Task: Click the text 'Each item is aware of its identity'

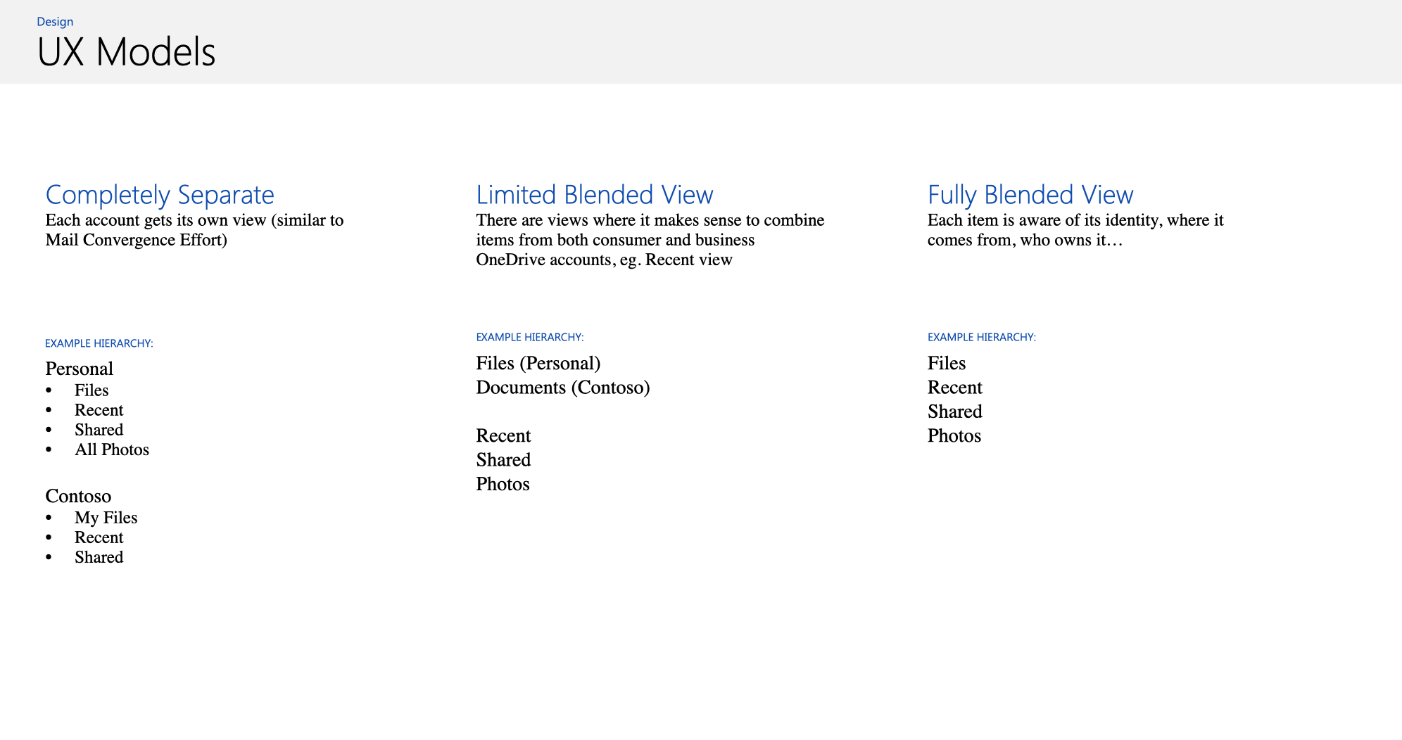Action: [1044, 220]
